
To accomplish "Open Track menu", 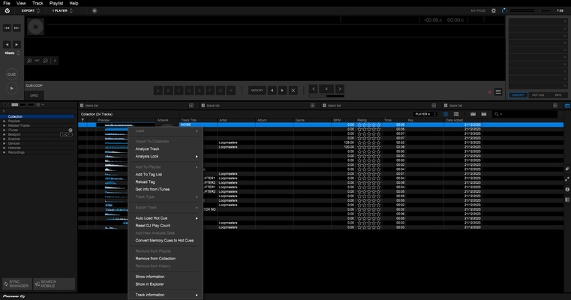I will click(x=38, y=3).
